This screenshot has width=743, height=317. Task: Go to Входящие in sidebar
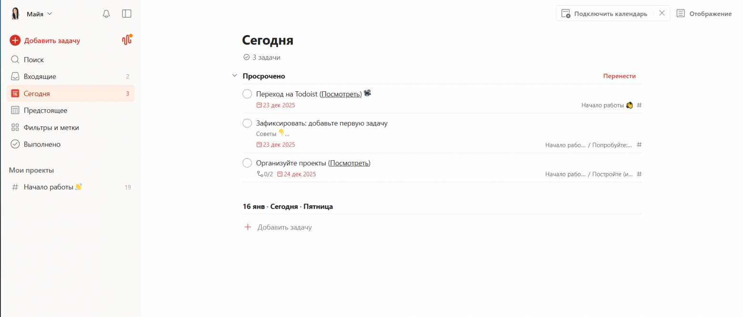click(x=40, y=77)
